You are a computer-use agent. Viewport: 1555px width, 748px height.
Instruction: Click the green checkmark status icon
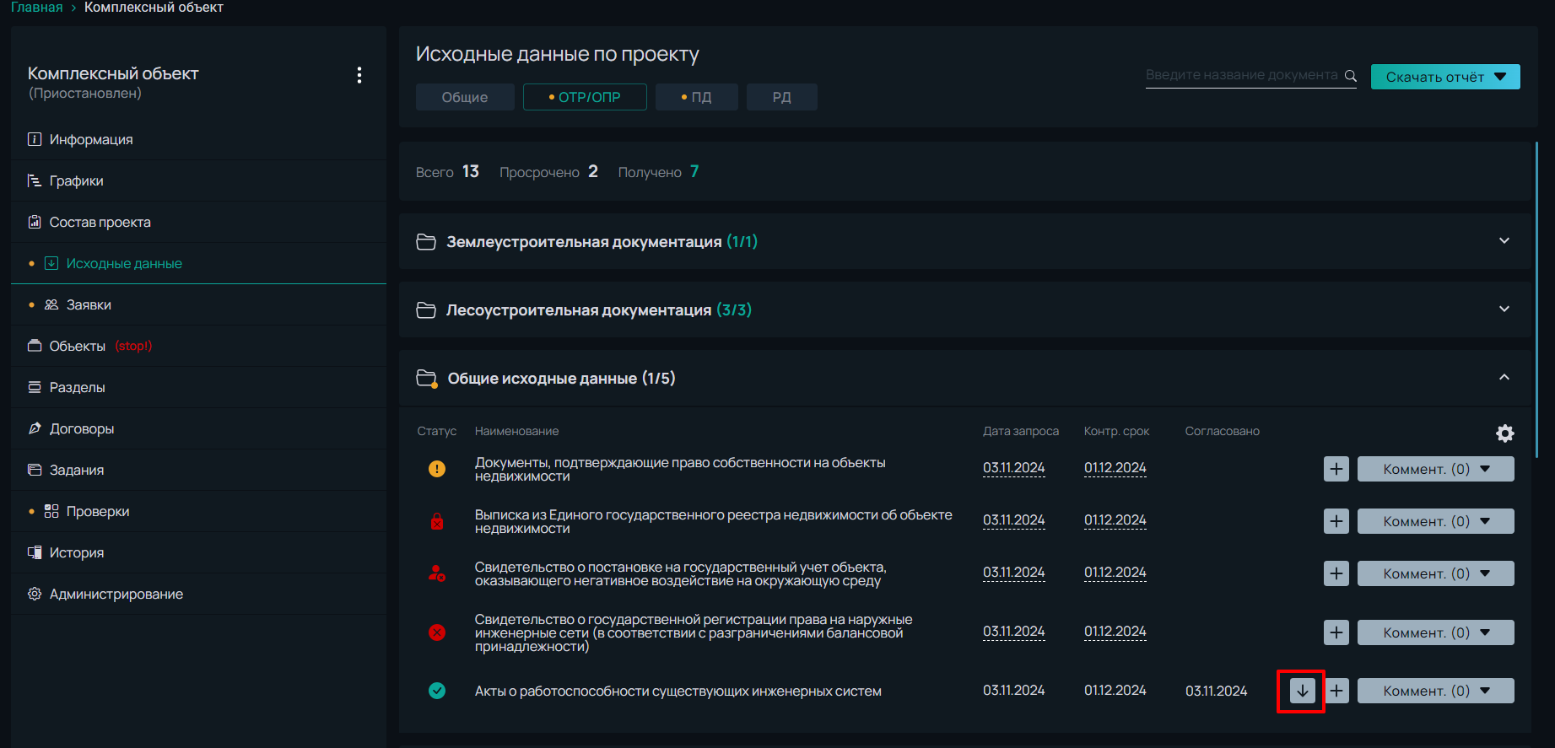pyautogui.click(x=437, y=691)
